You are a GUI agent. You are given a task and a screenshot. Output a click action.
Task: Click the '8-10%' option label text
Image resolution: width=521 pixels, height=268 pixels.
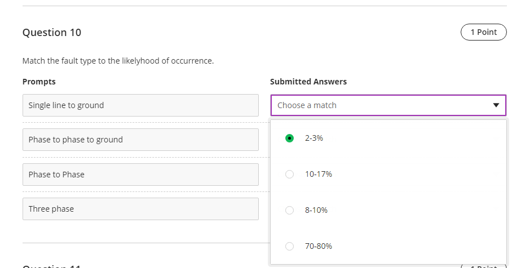point(316,210)
